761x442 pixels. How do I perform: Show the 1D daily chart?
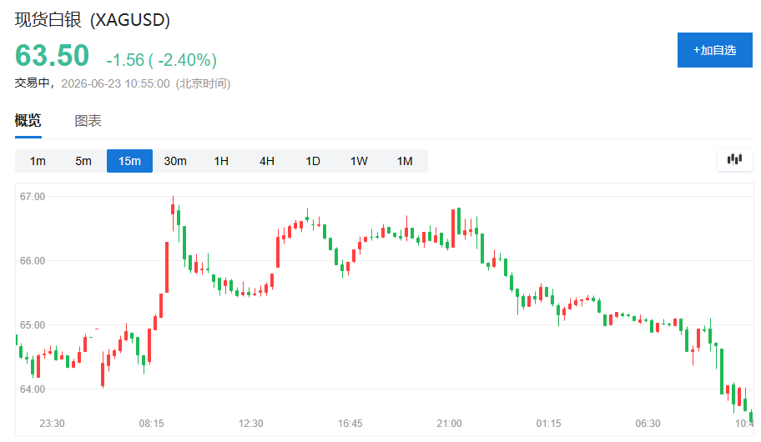[x=313, y=161]
